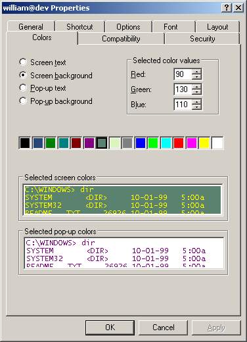Pick the teal color swatch
The width and height of the screenshot is (247, 342).
pyautogui.click(x=63, y=143)
